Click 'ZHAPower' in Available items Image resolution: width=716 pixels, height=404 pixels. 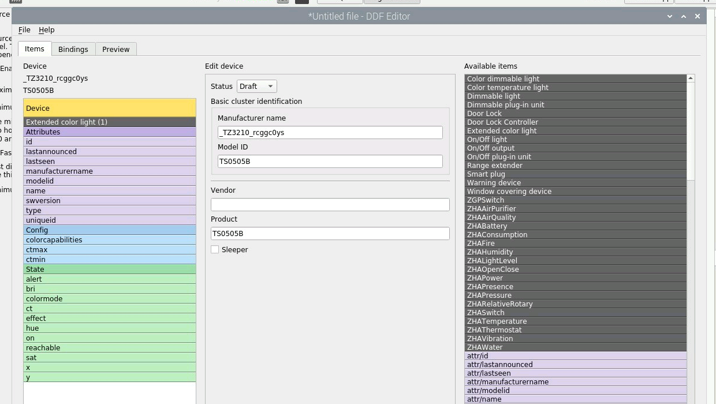[576, 278]
